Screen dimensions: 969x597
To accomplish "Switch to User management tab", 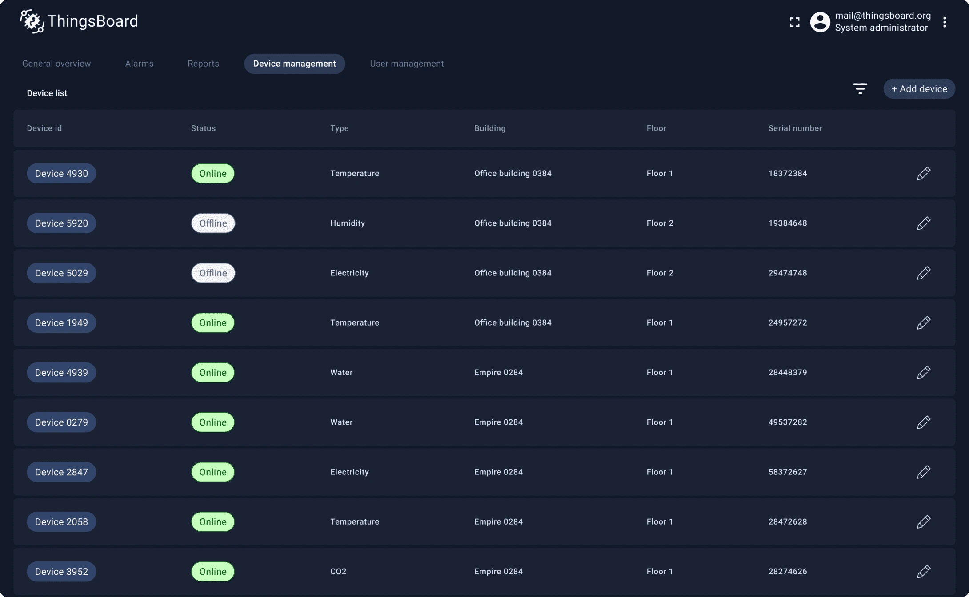I will (407, 64).
